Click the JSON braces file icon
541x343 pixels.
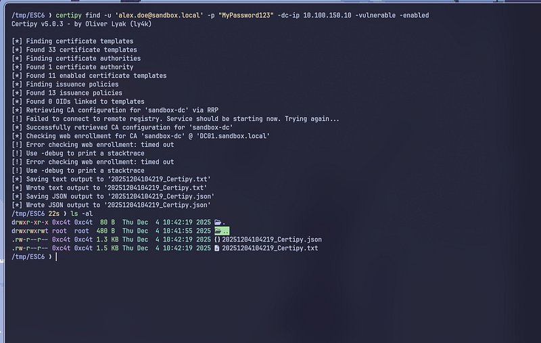[x=217, y=239]
